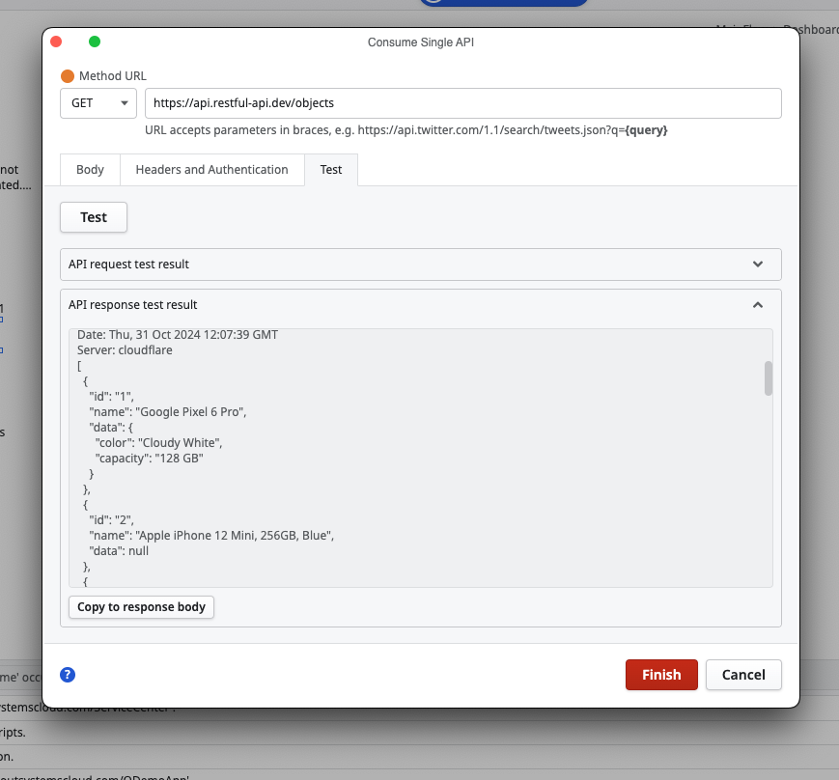This screenshot has width=839, height=780.
Task: Select the Test tab
Action: point(331,169)
